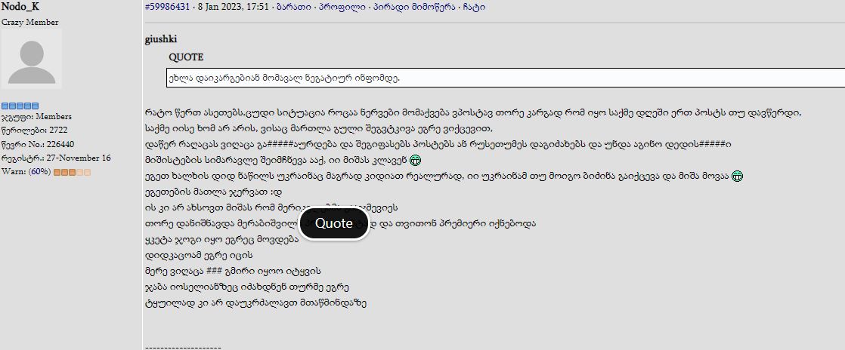Open the პროფილი link in post header
This screenshot has height=350, width=845.
(342, 8)
